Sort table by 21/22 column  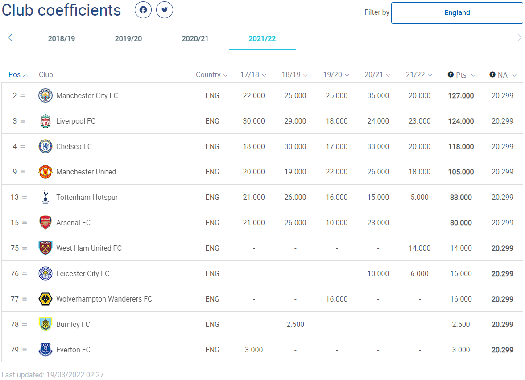419,74
